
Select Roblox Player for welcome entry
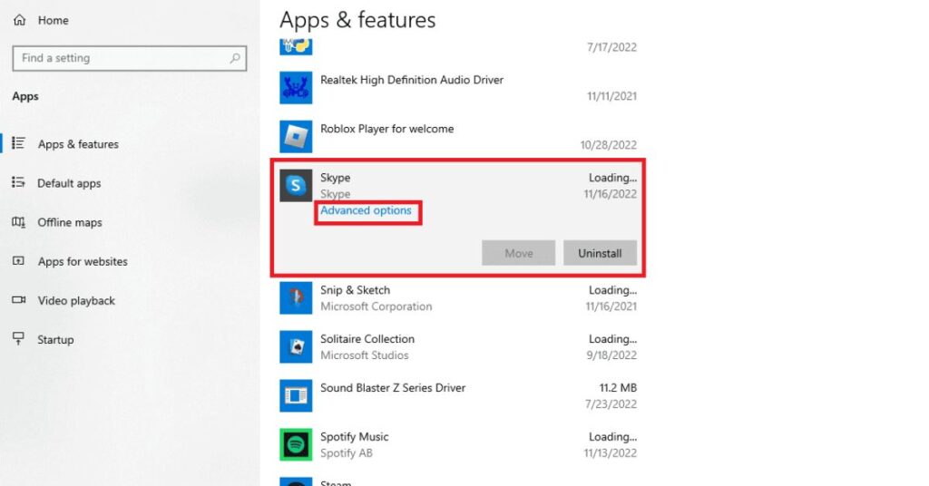458,136
